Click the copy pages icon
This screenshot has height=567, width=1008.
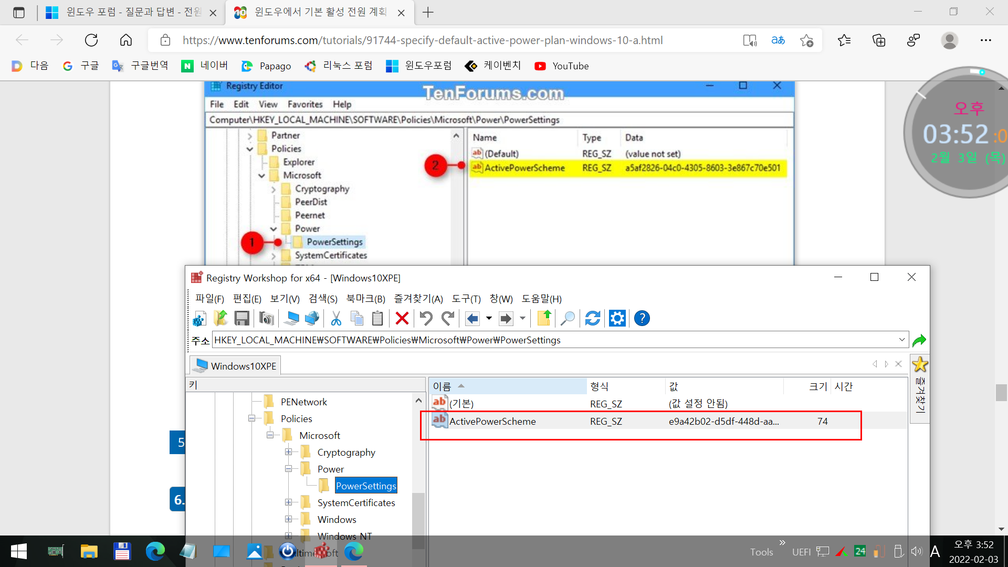coord(357,318)
